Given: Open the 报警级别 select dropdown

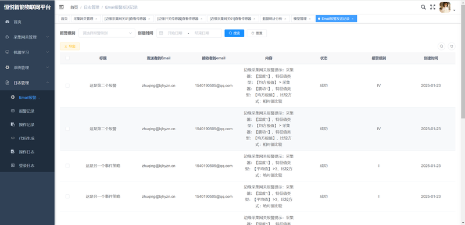Looking at the screenshot, I should (107, 33).
